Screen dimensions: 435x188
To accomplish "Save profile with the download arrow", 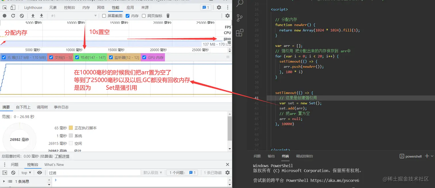I will 41,16.
